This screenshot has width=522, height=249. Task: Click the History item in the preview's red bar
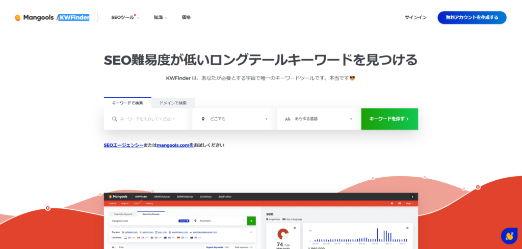tap(149, 204)
